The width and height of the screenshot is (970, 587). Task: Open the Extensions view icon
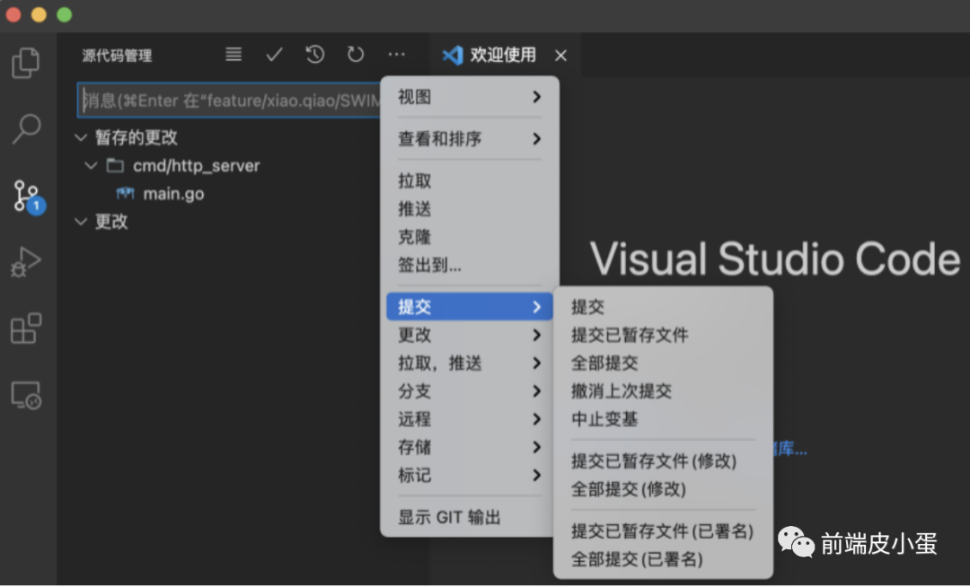point(26,329)
